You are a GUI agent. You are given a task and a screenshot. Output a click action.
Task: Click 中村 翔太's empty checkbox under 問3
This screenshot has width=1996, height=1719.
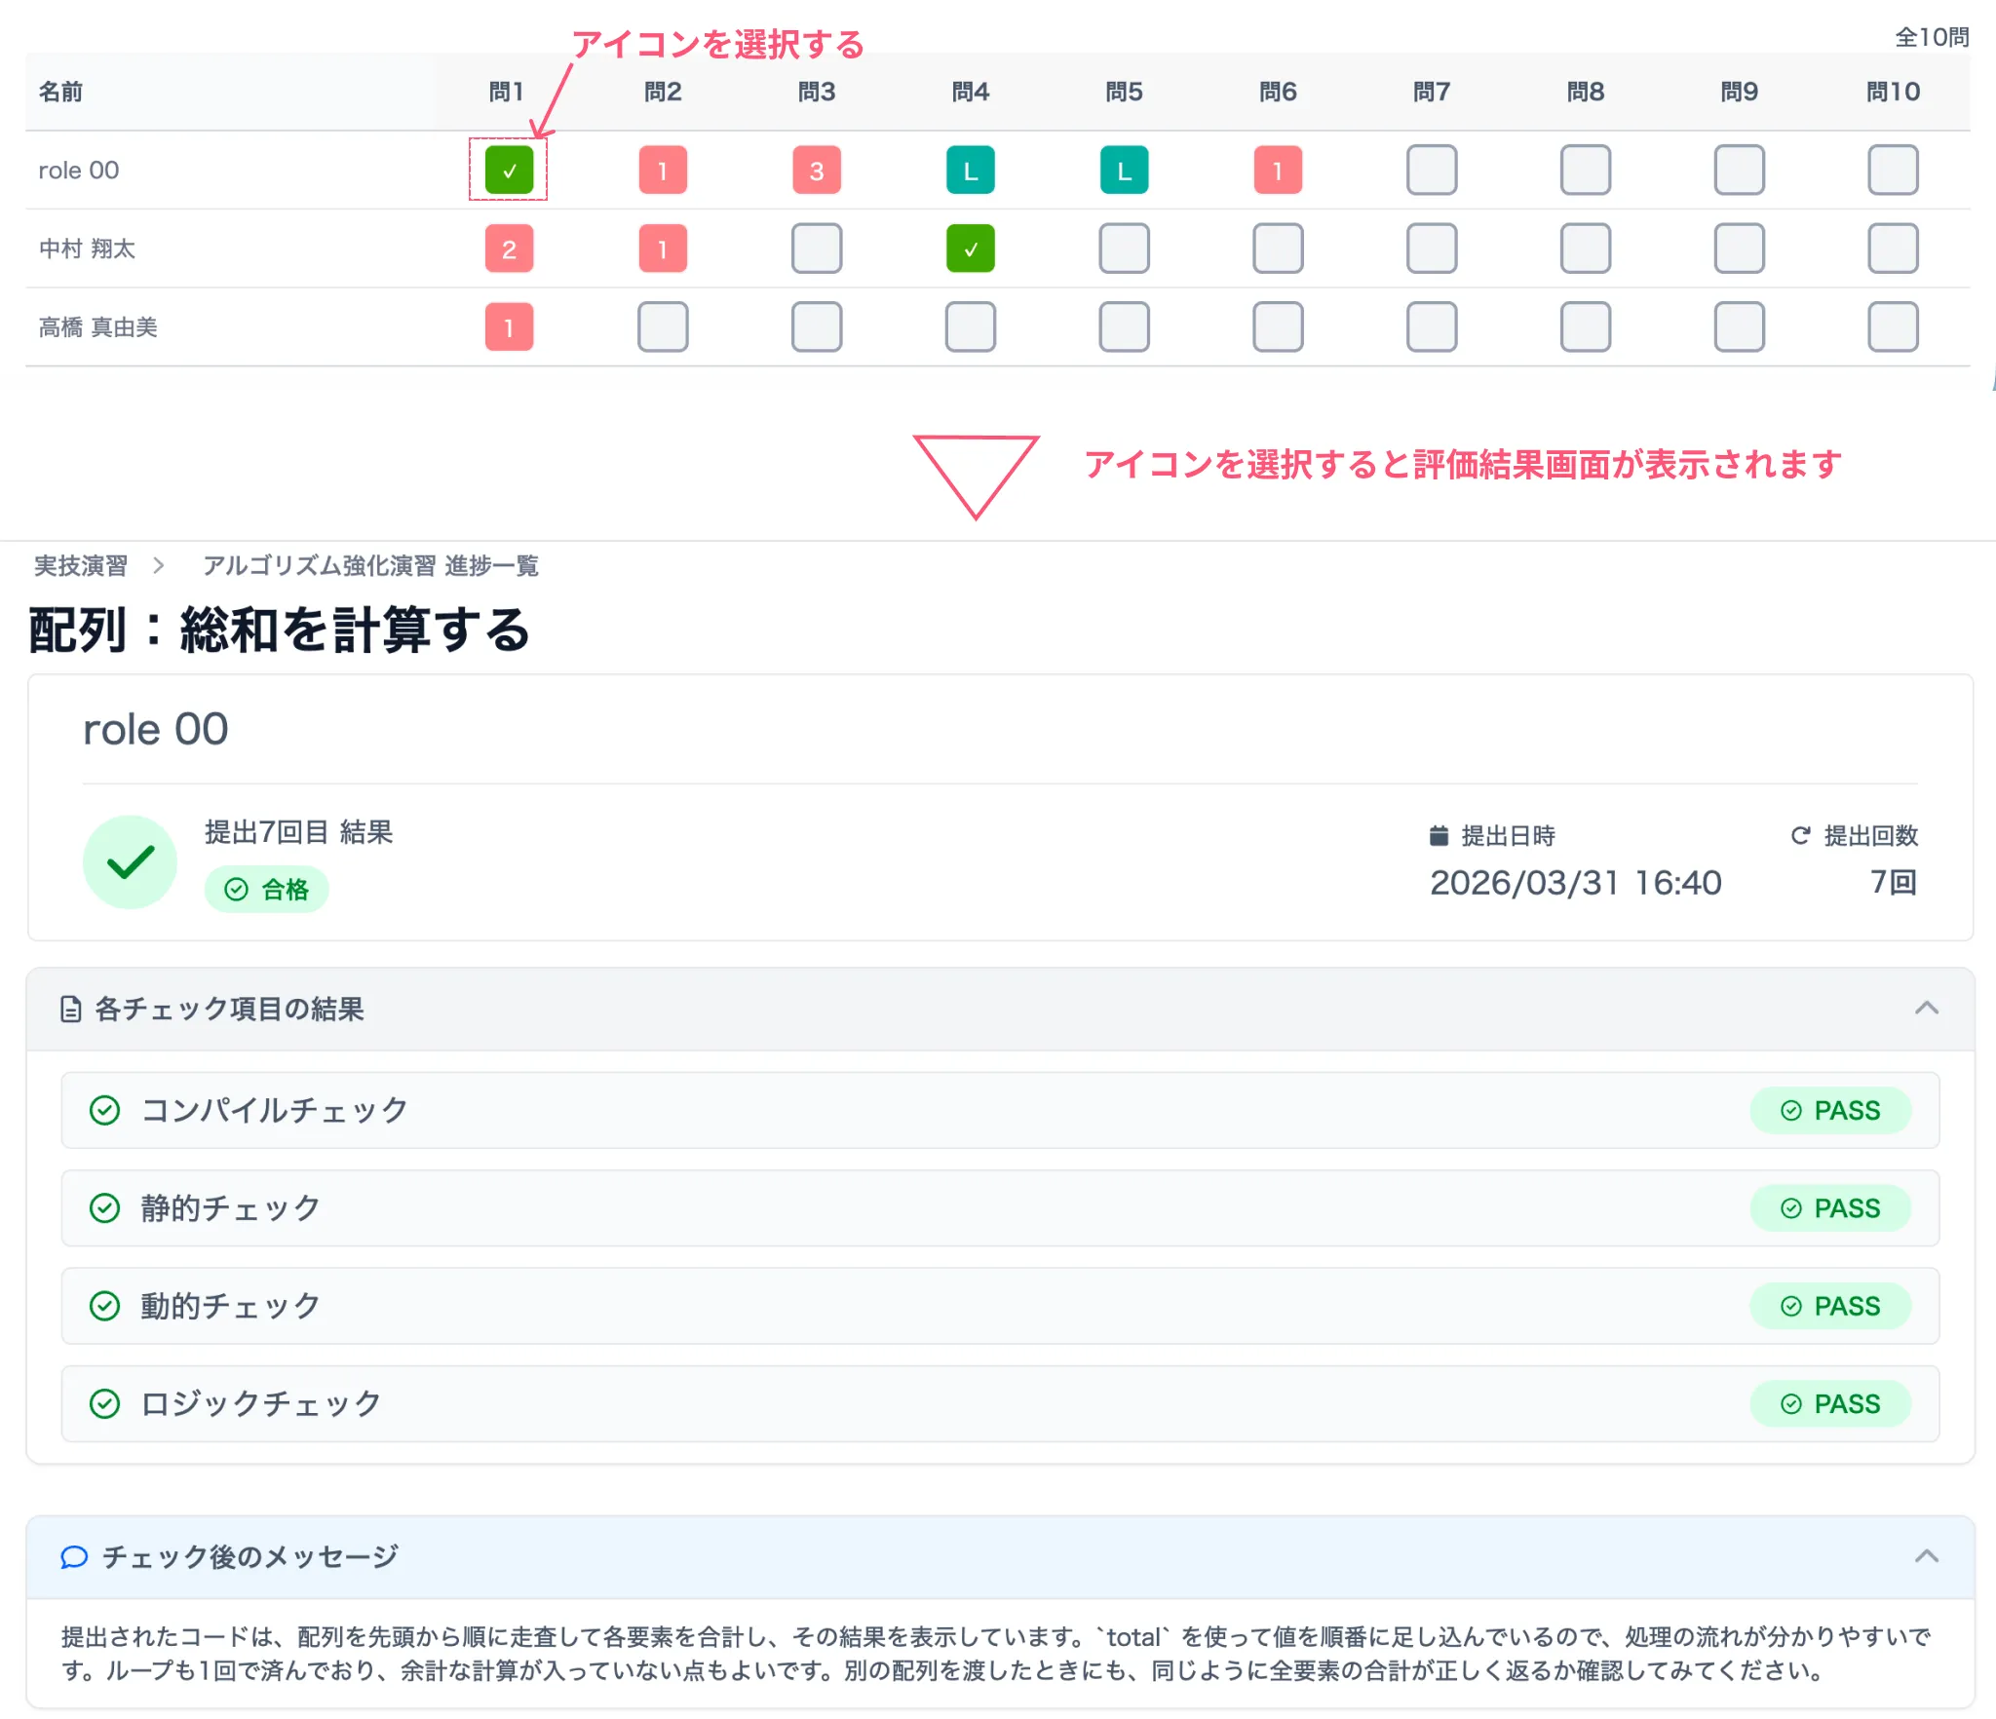(x=817, y=248)
